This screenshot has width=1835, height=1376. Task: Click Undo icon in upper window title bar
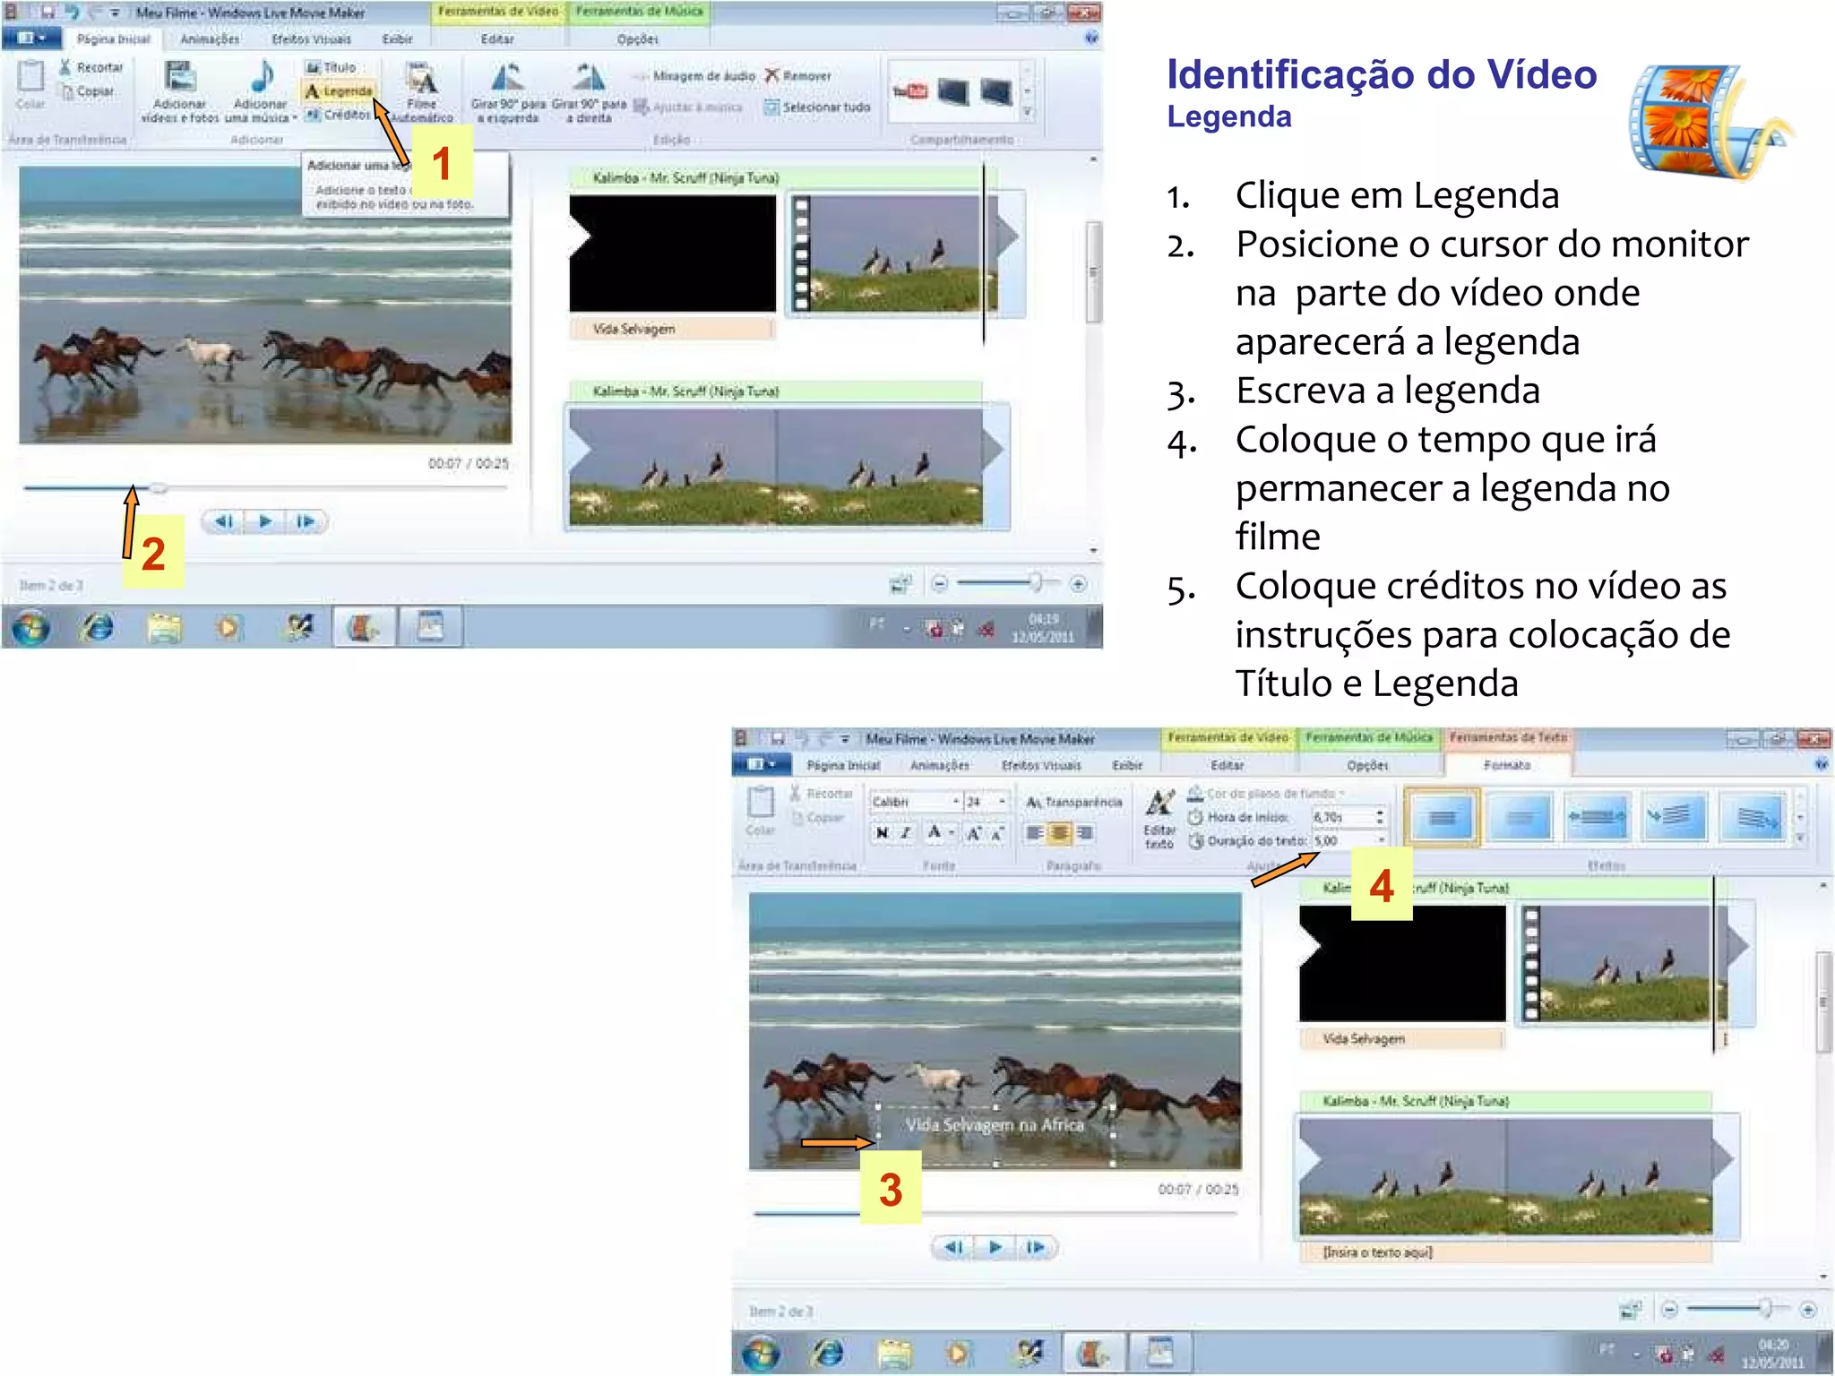click(x=73, y=13)
